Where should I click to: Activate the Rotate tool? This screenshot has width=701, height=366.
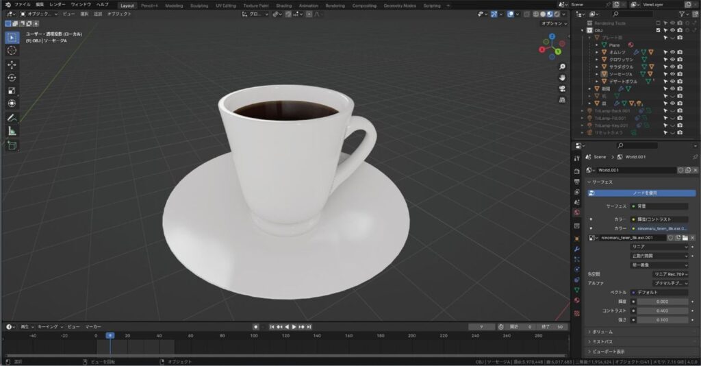(12, 78)
